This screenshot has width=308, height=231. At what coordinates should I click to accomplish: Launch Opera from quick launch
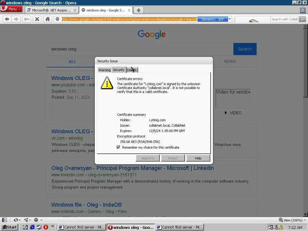46,227
